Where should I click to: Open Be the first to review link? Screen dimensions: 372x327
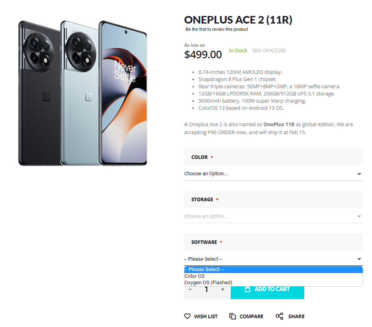[x=217, y=29]
